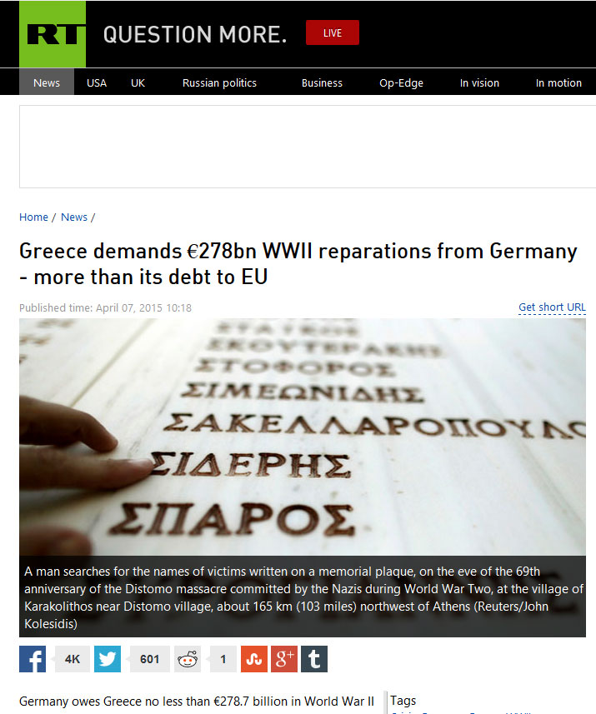Open the In motion section
Image resolution: width=596 pixels, height=714 pixels.
coord(558,82)
